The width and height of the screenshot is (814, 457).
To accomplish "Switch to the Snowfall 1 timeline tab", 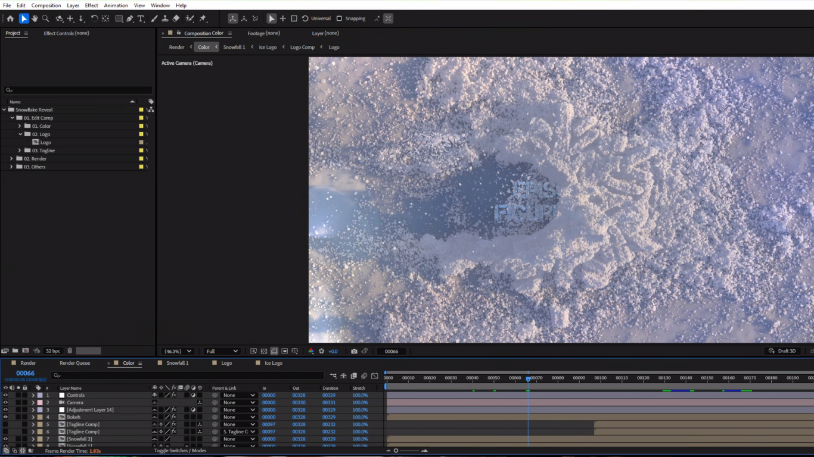I will click(x=177, y=363).
